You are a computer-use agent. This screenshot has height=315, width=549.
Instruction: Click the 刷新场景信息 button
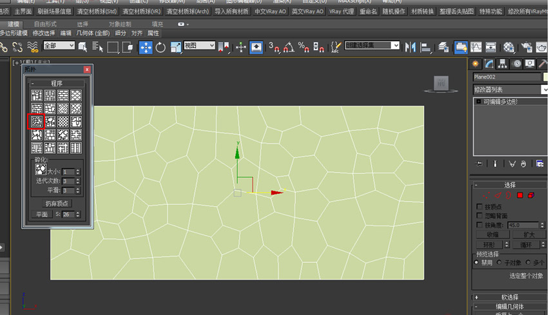click(54, 11)
